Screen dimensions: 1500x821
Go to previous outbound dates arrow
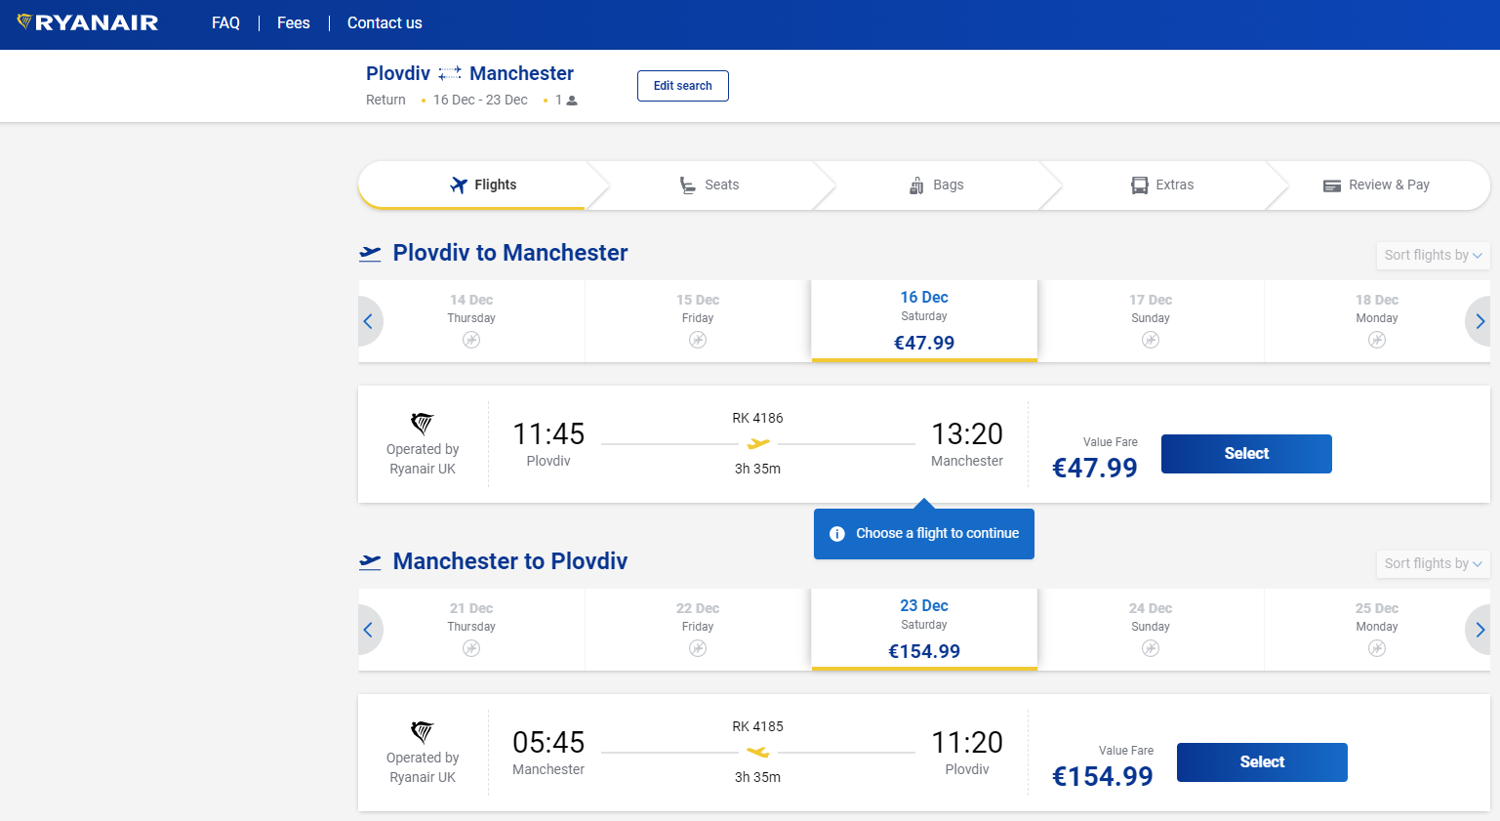(369, 321)
